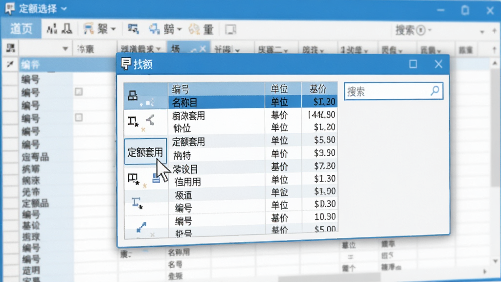
Task: Click the hierarchy icon in dialog sidebar header
Action: (133, 95)
